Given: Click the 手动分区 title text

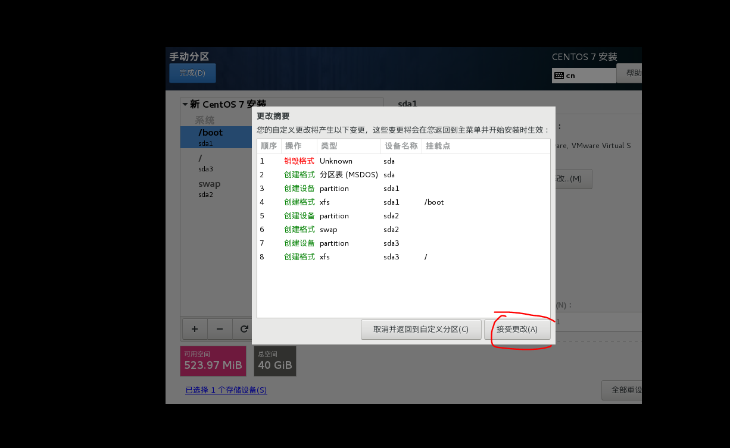Looking at the screenshot, I should point(189,57).
